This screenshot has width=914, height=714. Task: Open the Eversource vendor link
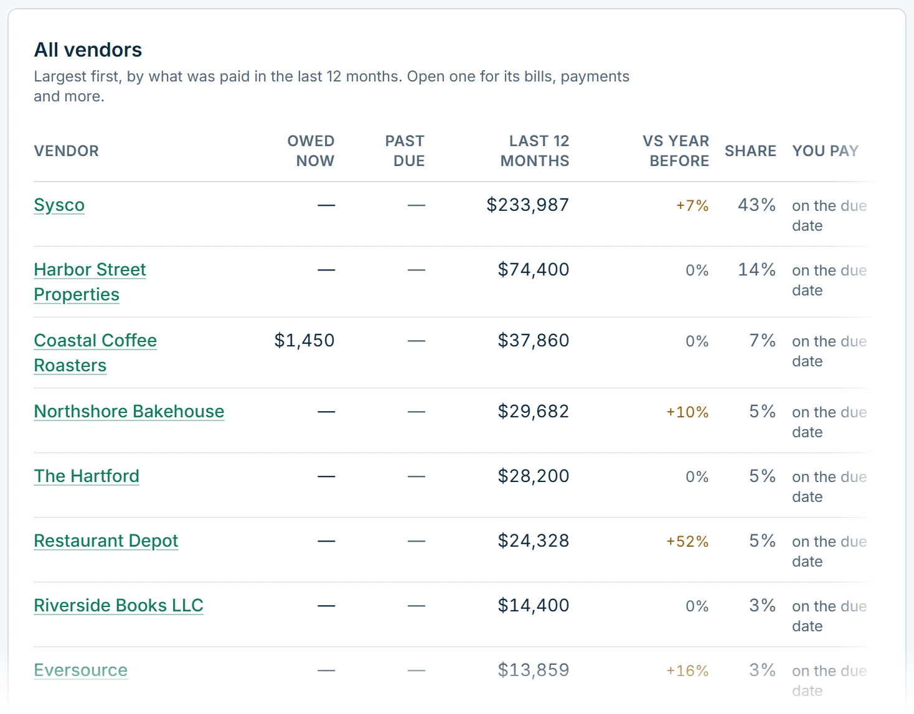click(x=80, y=670)
